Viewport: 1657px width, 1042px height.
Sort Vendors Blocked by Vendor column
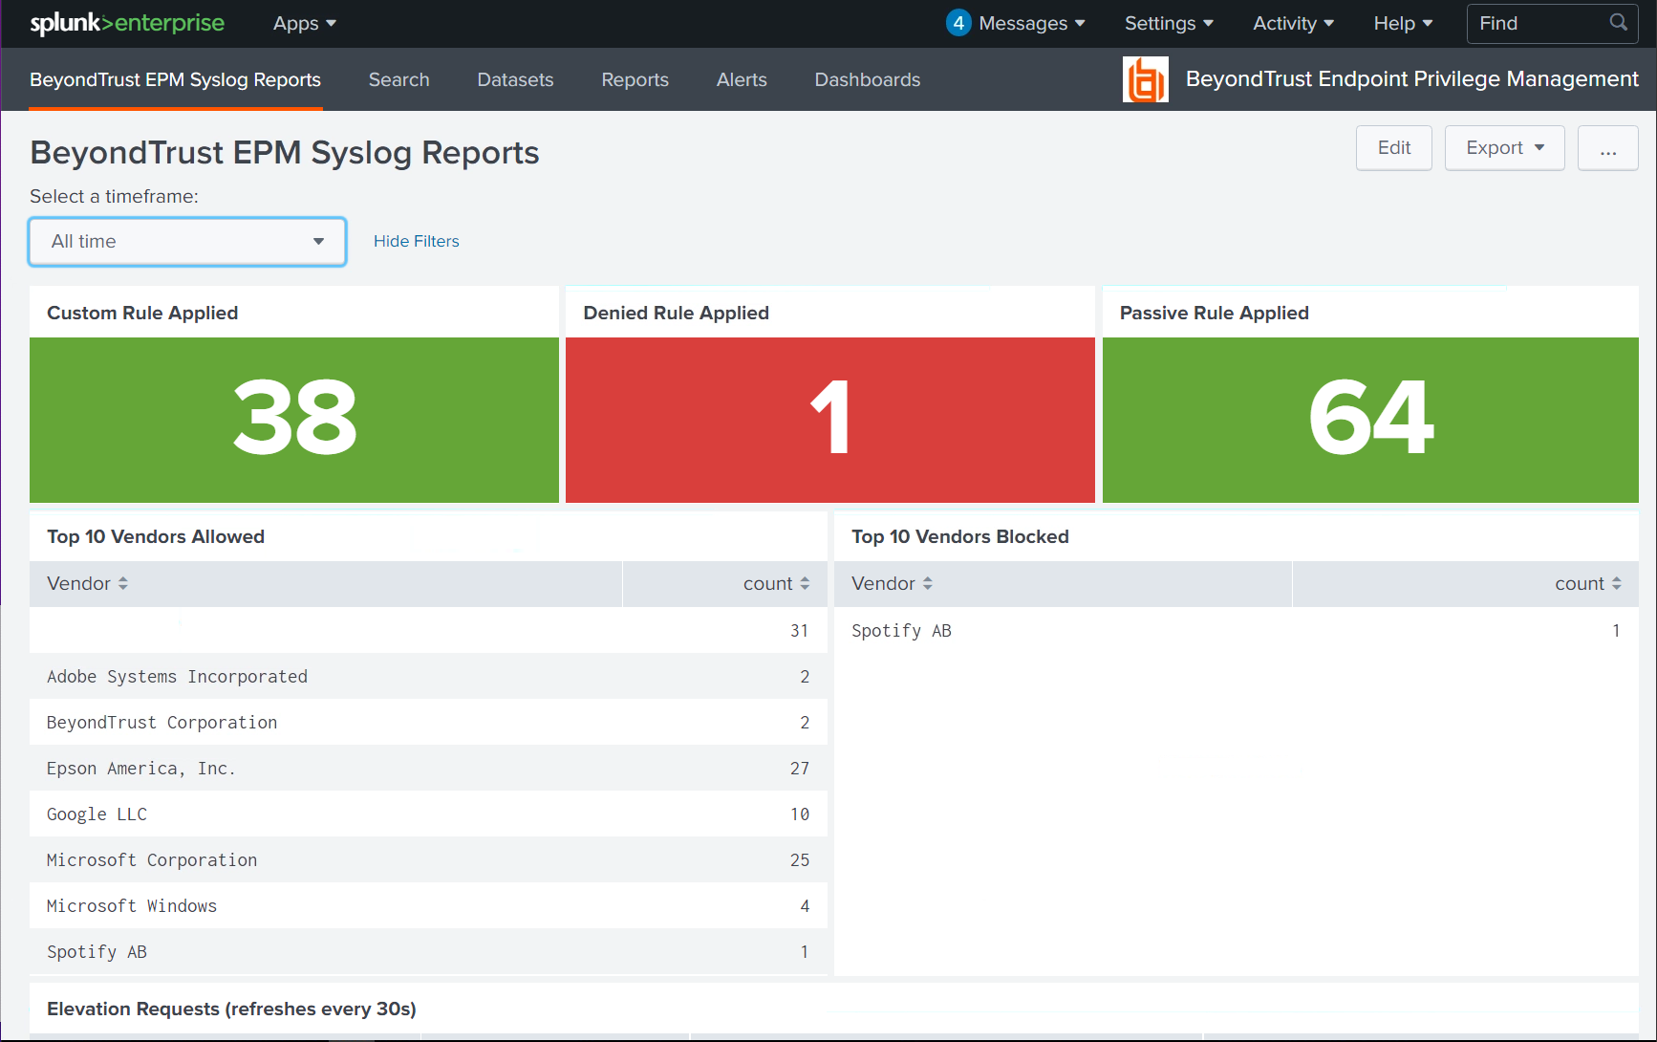892,583
